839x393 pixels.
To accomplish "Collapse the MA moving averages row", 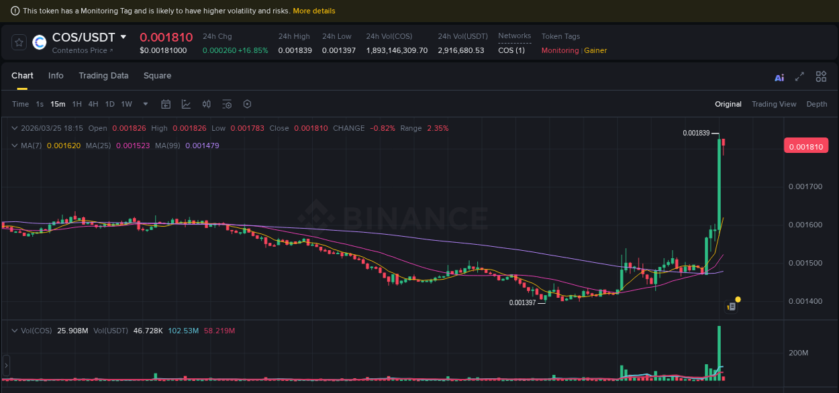I will point(15,144).
